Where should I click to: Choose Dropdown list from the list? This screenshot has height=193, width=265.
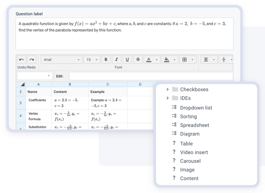(196, 108)
